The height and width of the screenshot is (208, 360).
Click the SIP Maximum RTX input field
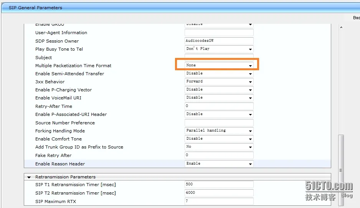[x=219, y=201]
